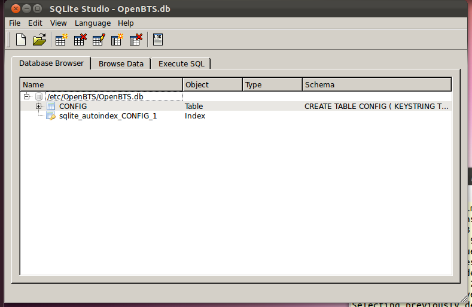Click the Modify Table pencil icon
This screenshot has height=307, width=472.
[99, 40]
